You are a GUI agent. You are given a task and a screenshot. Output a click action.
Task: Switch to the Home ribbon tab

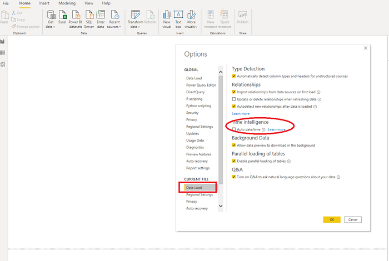tap(25, 3)
